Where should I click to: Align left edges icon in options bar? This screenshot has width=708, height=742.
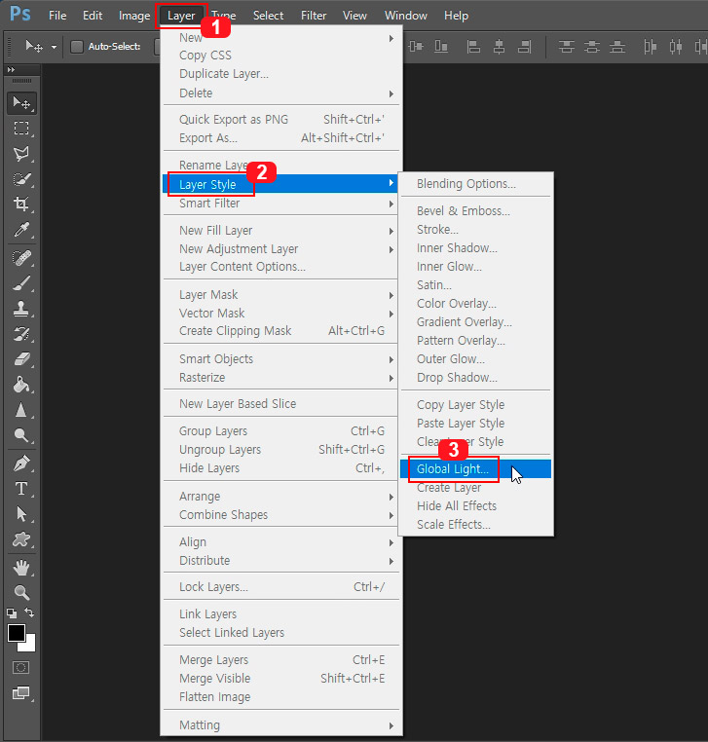tap(472, 47)
